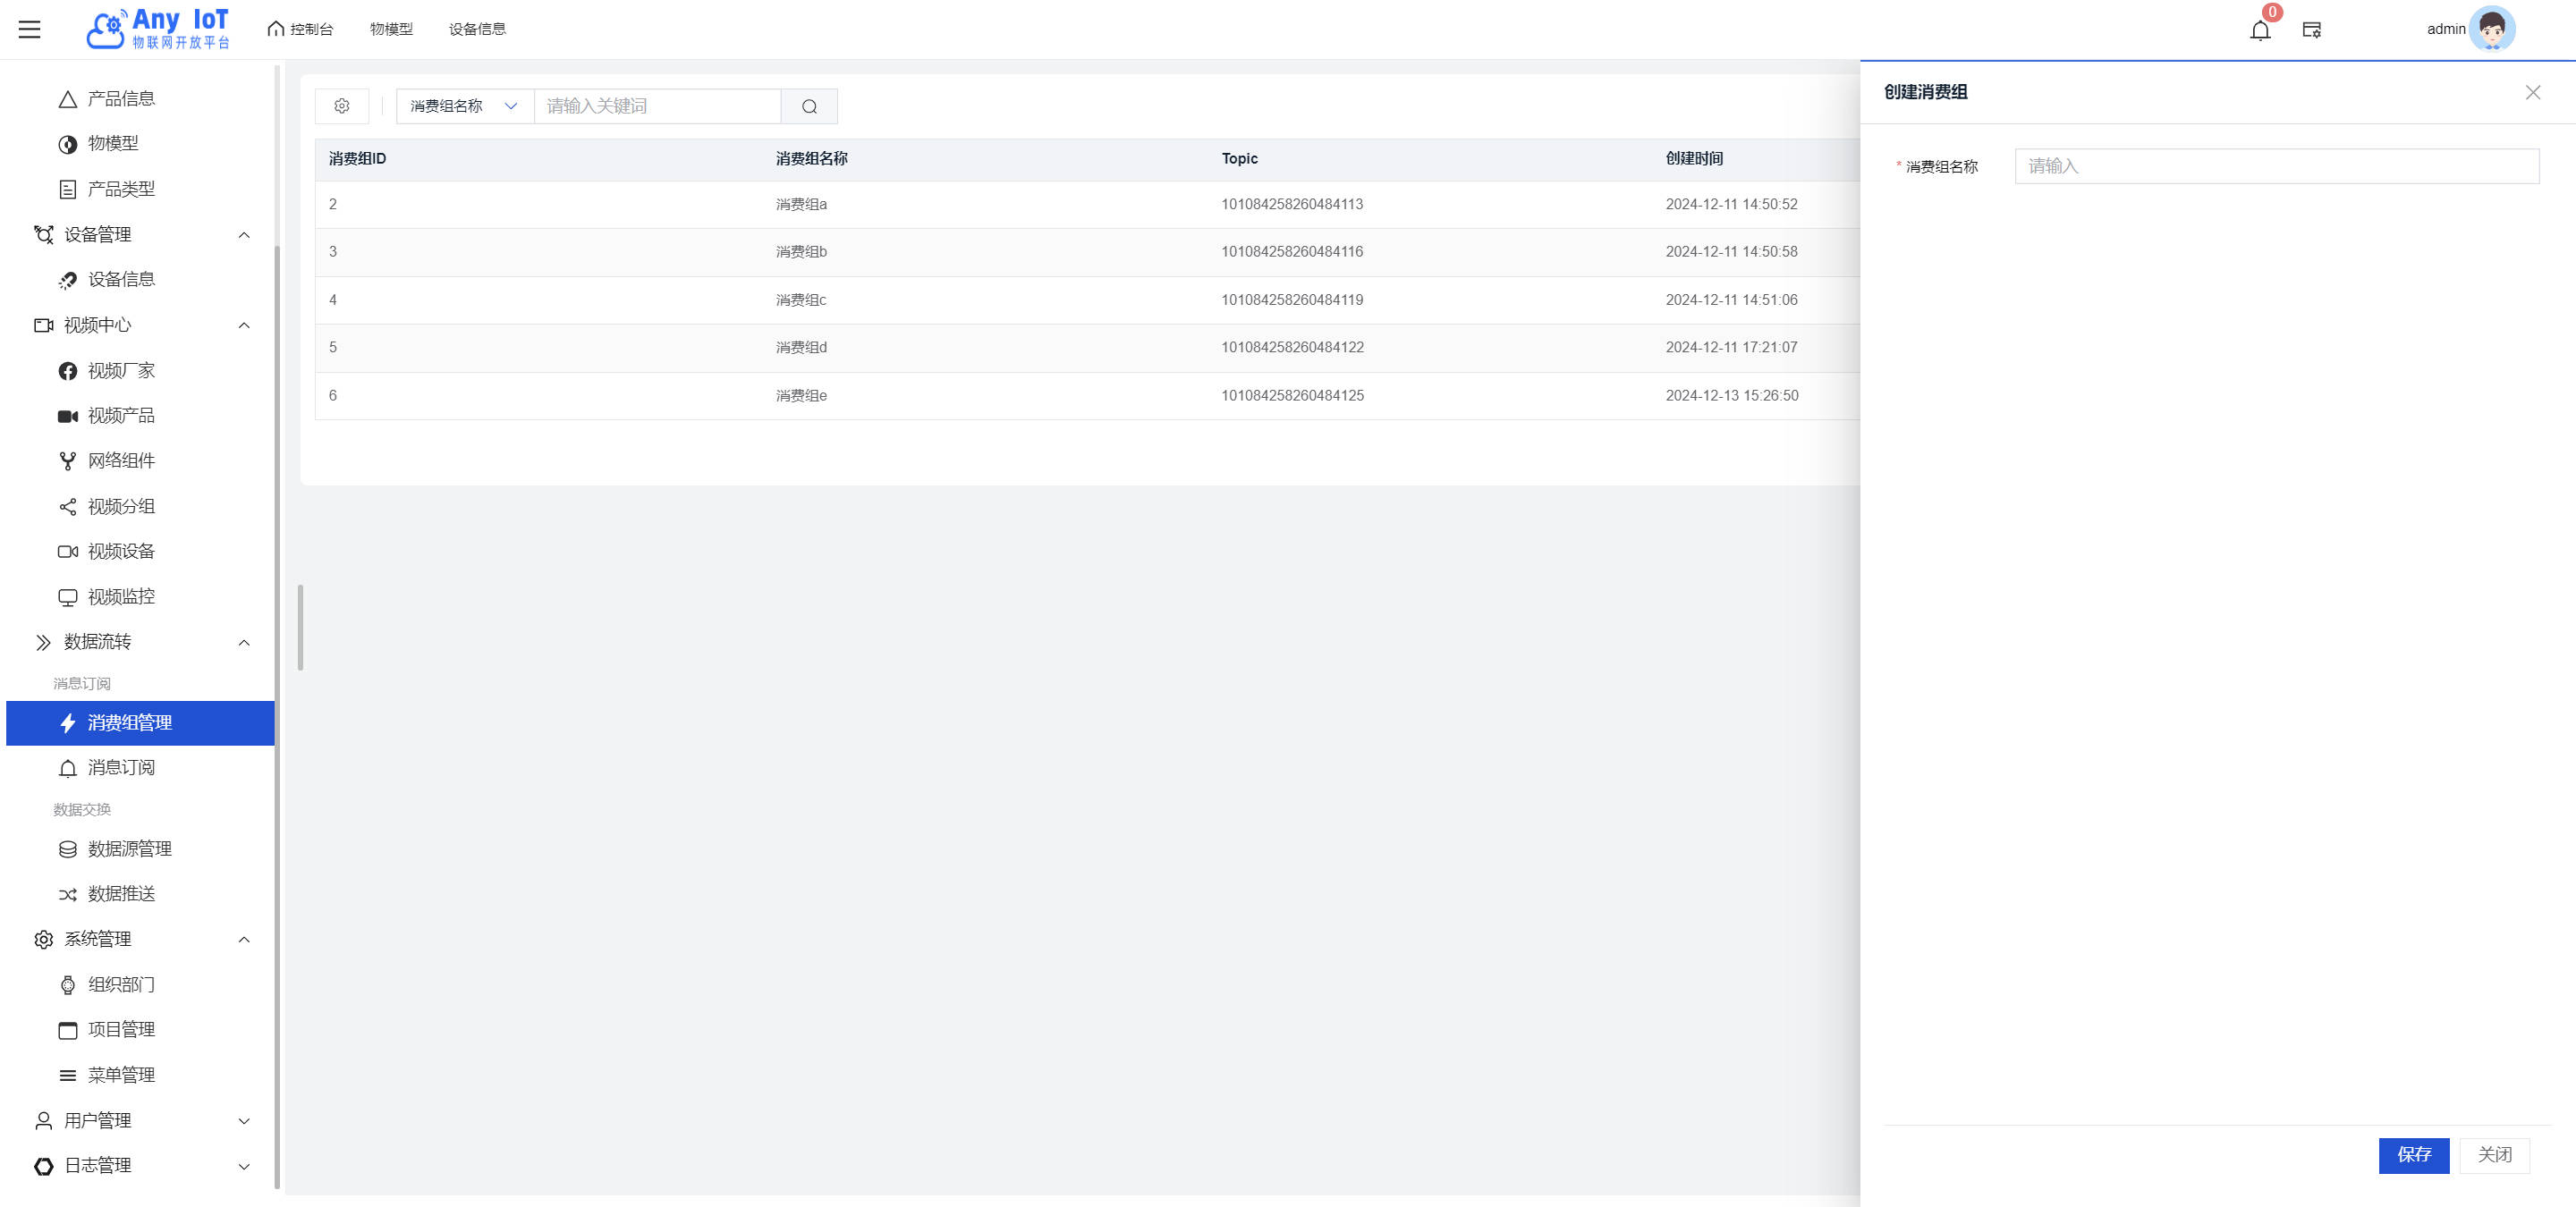Open 视频监控 in sidebar
Viewport: 2576px width, 1207px height.
point(121,596)
